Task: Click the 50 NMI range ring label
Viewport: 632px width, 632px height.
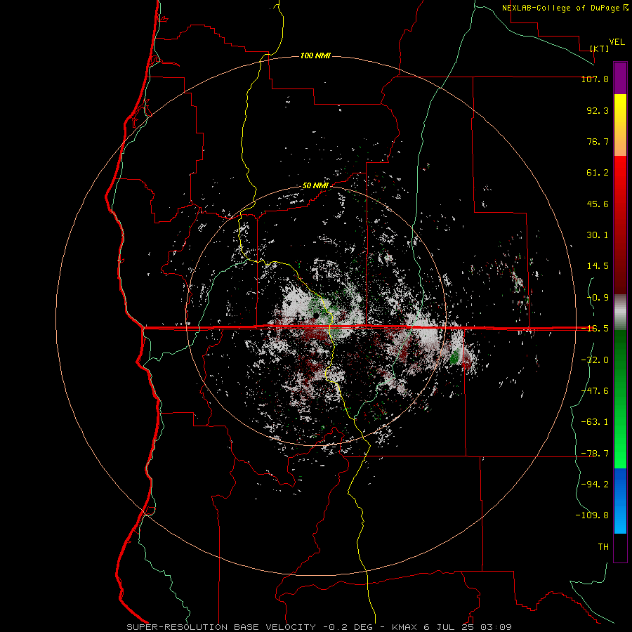Action: click(315, 186)
